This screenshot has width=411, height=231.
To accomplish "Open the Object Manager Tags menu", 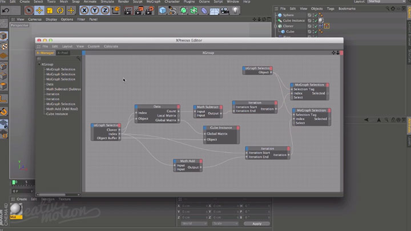I will 331,9.
